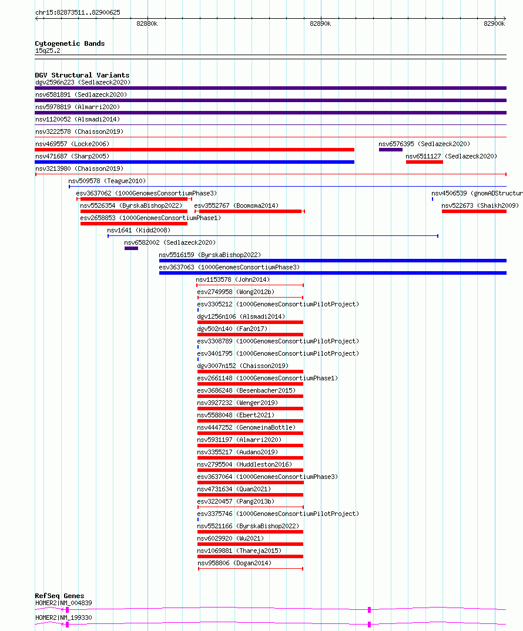Open nsv5516159 (ByrskaBishop2022)

(210, 255)
